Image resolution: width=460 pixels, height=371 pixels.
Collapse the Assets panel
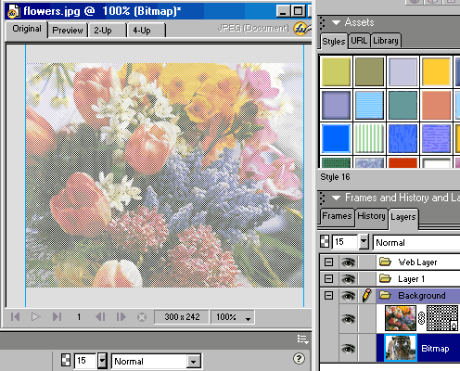coord(336,22)
